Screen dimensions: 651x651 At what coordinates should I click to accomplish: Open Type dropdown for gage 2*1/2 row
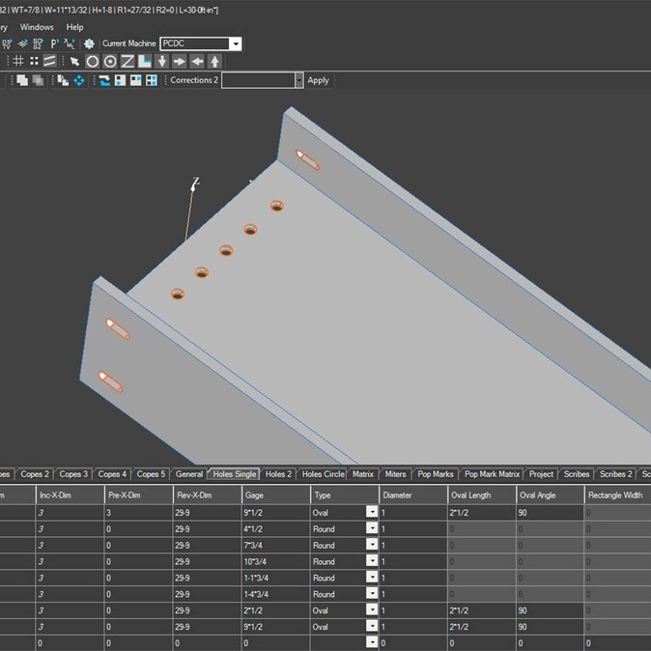pos(372,609)
